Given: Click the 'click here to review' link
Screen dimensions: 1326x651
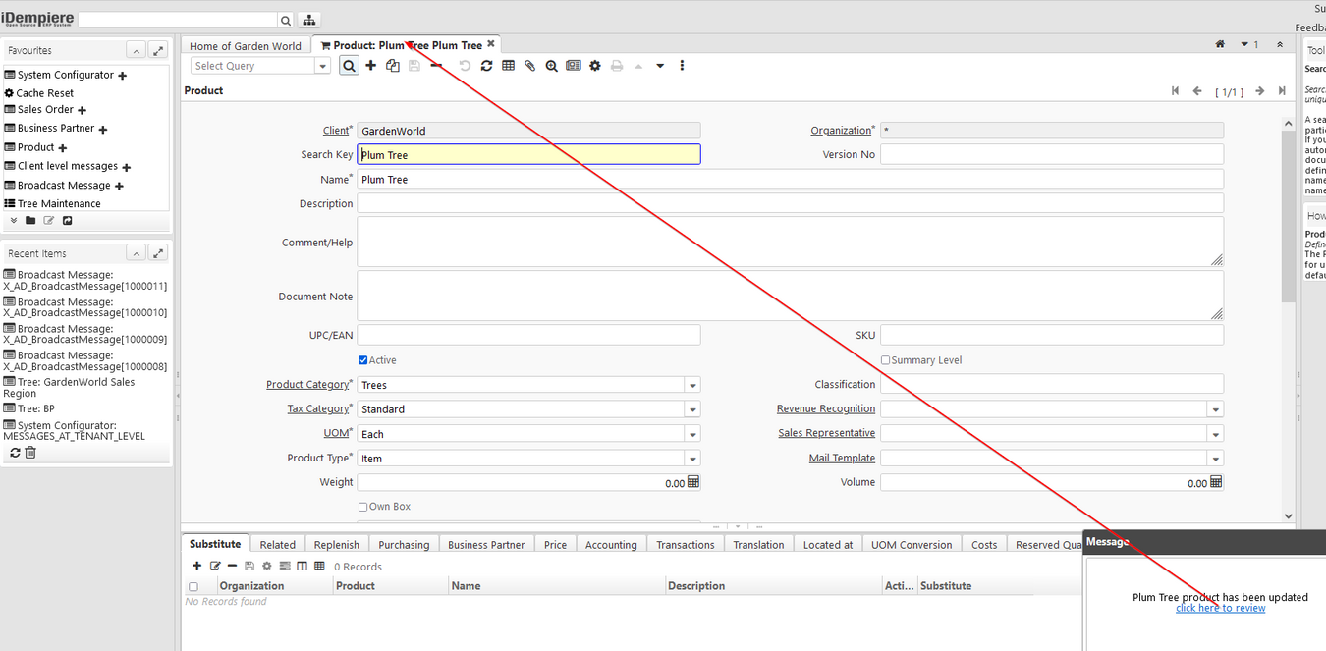Looking at the screenshot, I should click(x=1220, y=608).
